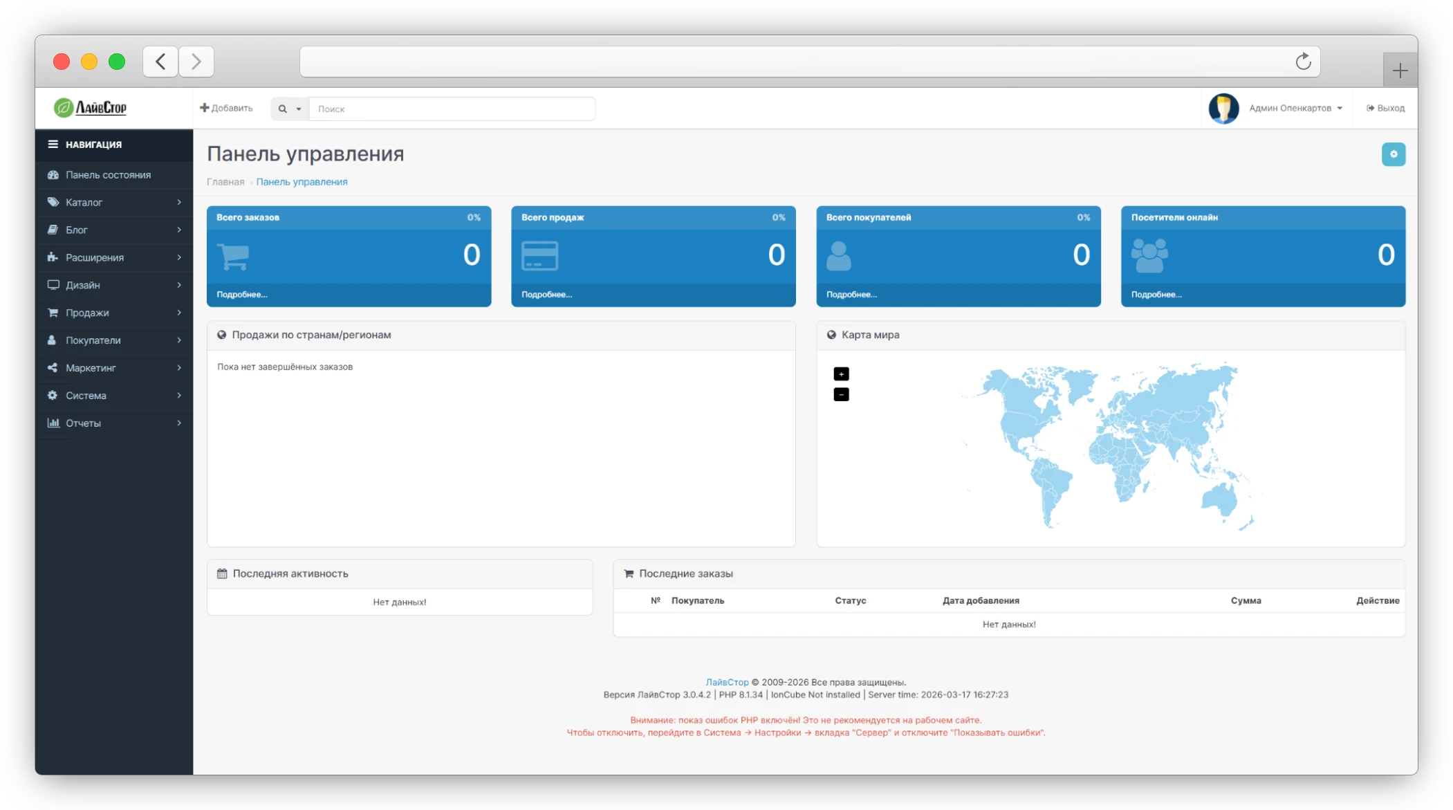Click the Действие column header
Screen dimensions: 1453x810
[x=1378, y=600]
